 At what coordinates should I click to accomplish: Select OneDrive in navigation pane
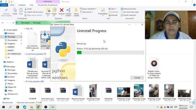point(10,62)
